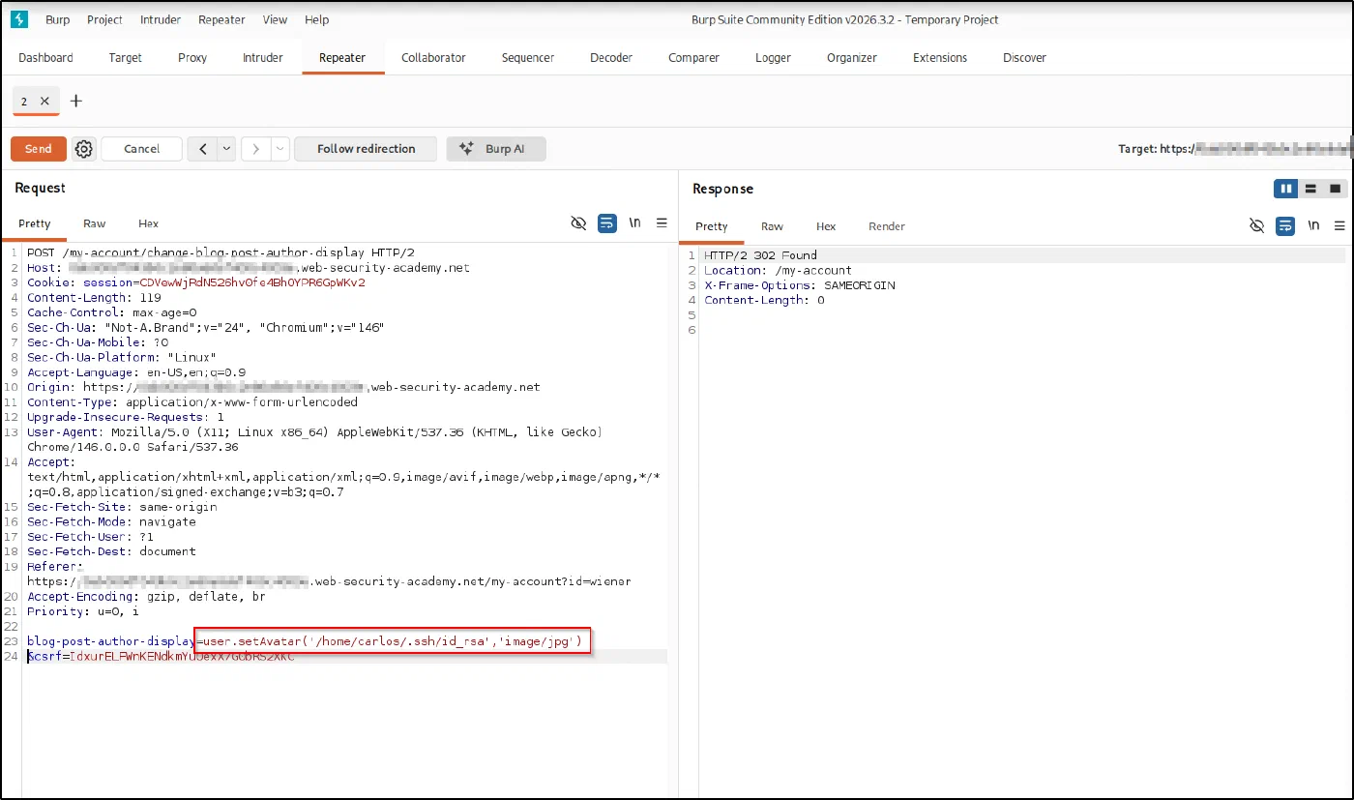The image size is (1354, 800).
Task: Expand the forward history dropdown arrow
Action: (280, 149)
